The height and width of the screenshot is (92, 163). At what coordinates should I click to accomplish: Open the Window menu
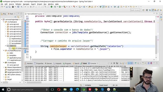point(51,4)
